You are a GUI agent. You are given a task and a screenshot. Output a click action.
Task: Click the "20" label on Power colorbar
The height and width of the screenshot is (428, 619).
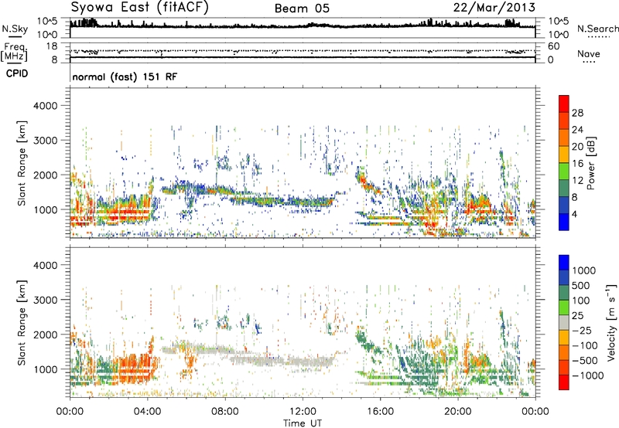click(577, 147)
